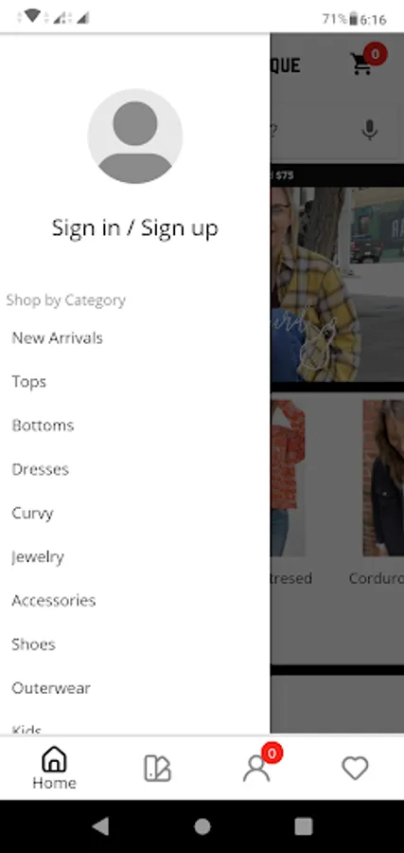Browse the Outerwear category
The width and height of the screenshot is (404, 853).
coord(51,688)
